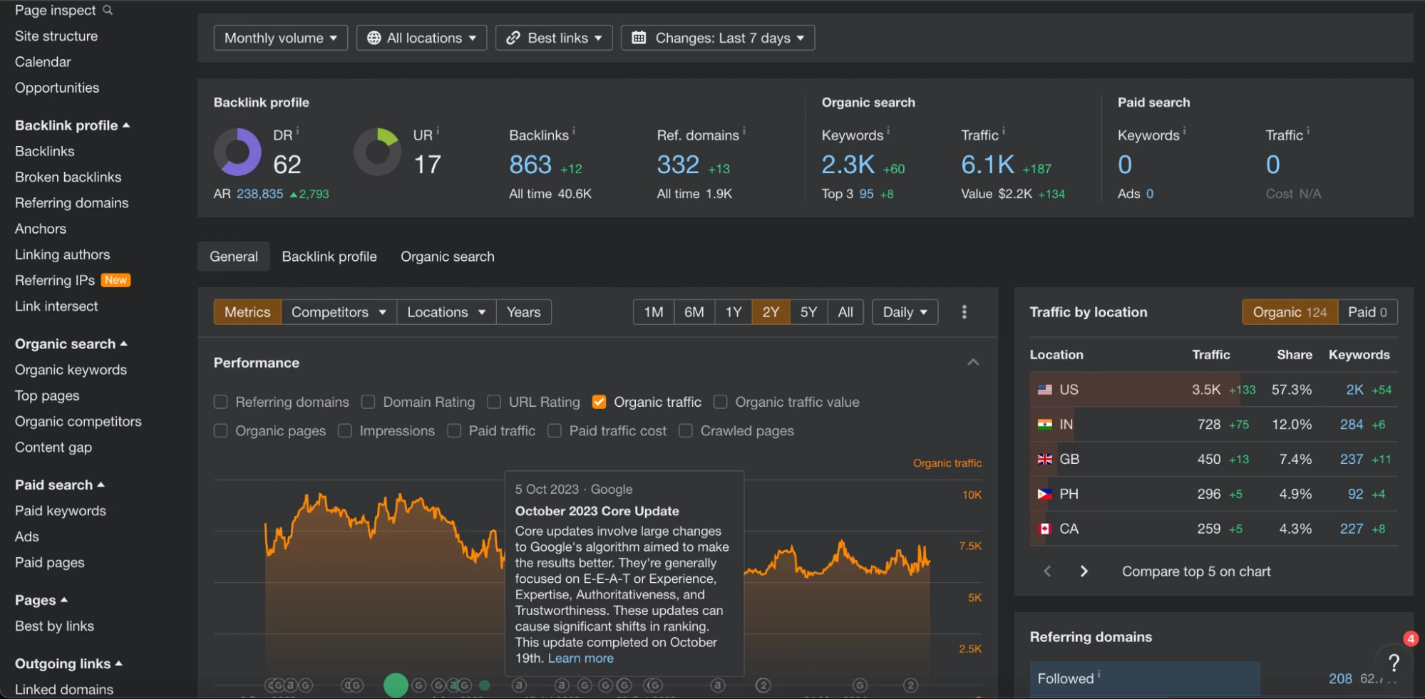Select the 5Y time range tab

pyautogui.click(x=808, y=312)
